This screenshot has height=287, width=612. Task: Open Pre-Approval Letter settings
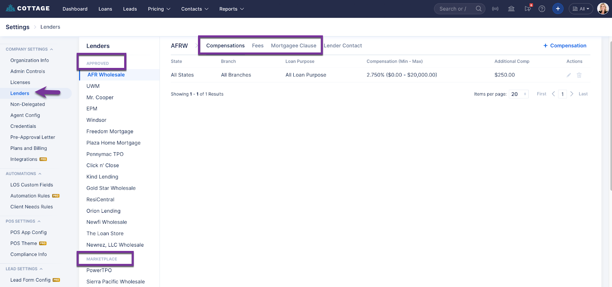click(33, 137)
